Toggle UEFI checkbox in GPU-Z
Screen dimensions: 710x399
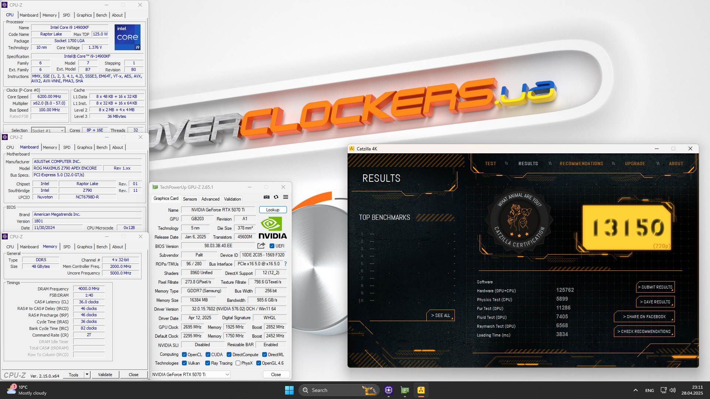tap(272, 246)
